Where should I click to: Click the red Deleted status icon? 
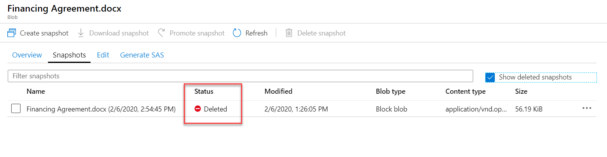(x=198, y=109)
